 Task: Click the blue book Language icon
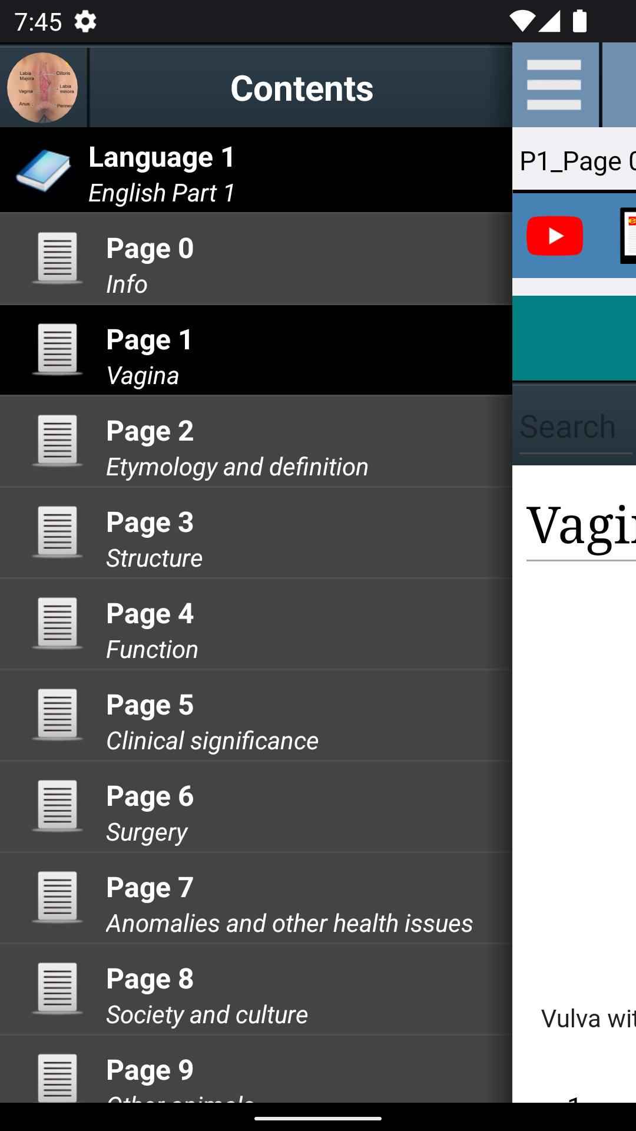(x=43, y=170)
